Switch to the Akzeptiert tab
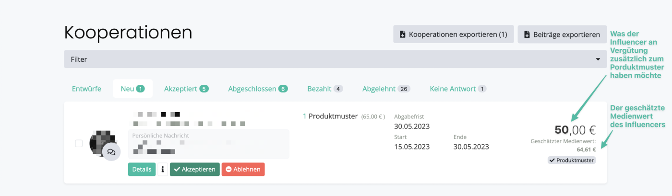This screenshot has height=196, width=672. pyautogui.click(x=186, y=89)
